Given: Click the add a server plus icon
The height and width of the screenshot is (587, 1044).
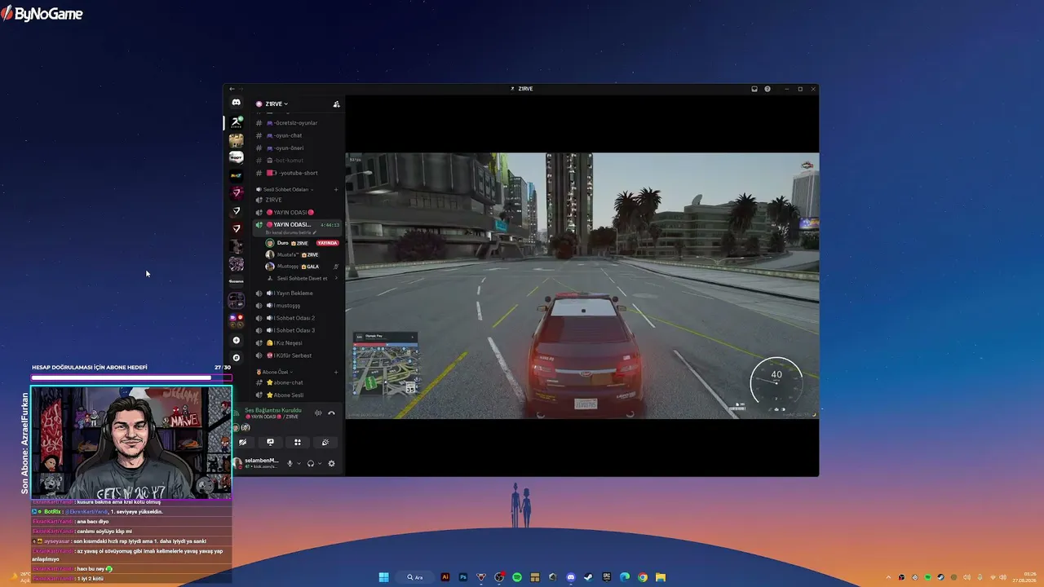Looking at the screenshot, I should tap(237, 340).
